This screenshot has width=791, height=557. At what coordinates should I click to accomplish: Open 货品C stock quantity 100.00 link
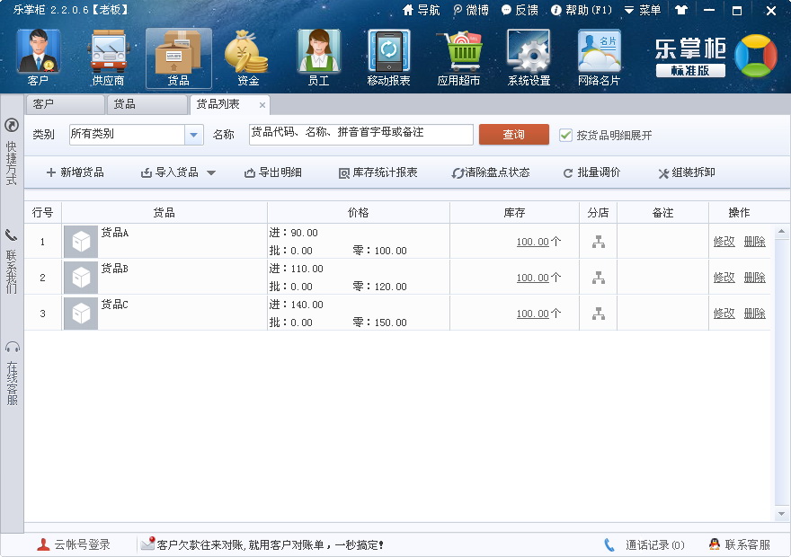click(x=533, y=314)
